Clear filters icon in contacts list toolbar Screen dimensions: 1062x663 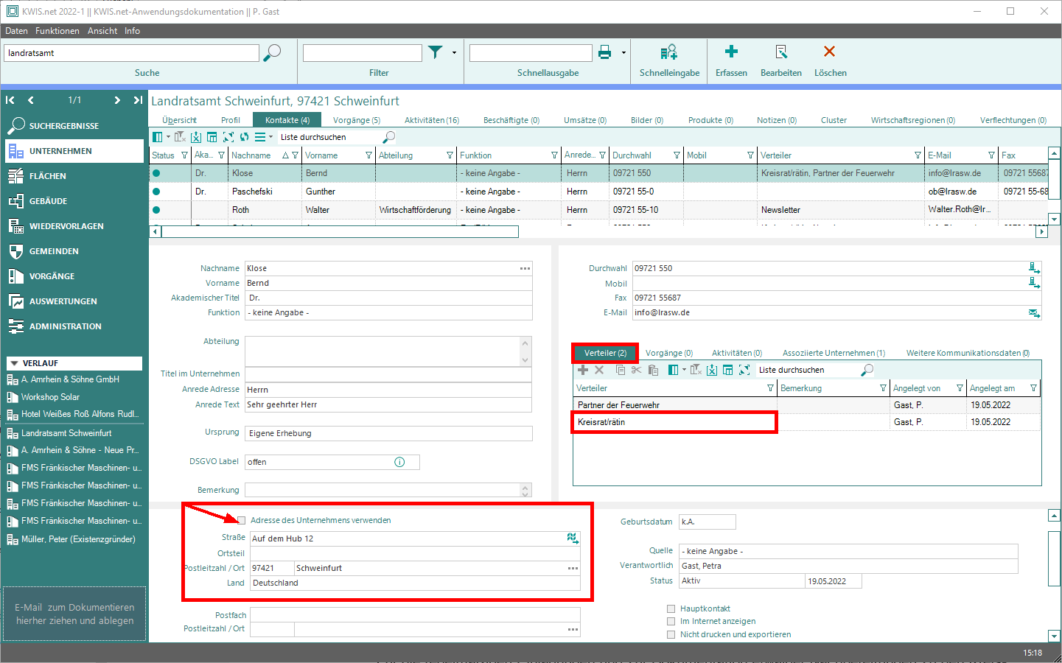click(180, 137)
